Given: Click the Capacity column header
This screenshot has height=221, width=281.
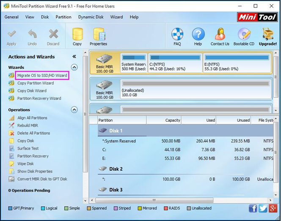Looking at the screenshot, I should [x=164, y=120].
